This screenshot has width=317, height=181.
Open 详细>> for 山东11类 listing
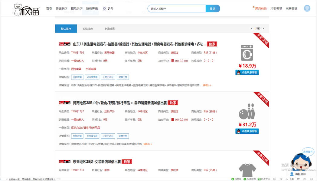pyautogui.click(x=207, y=85)
